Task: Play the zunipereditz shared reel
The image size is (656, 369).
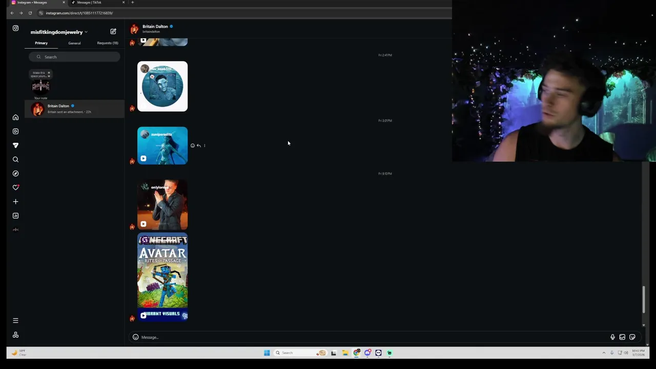Action: coord(162,146)
